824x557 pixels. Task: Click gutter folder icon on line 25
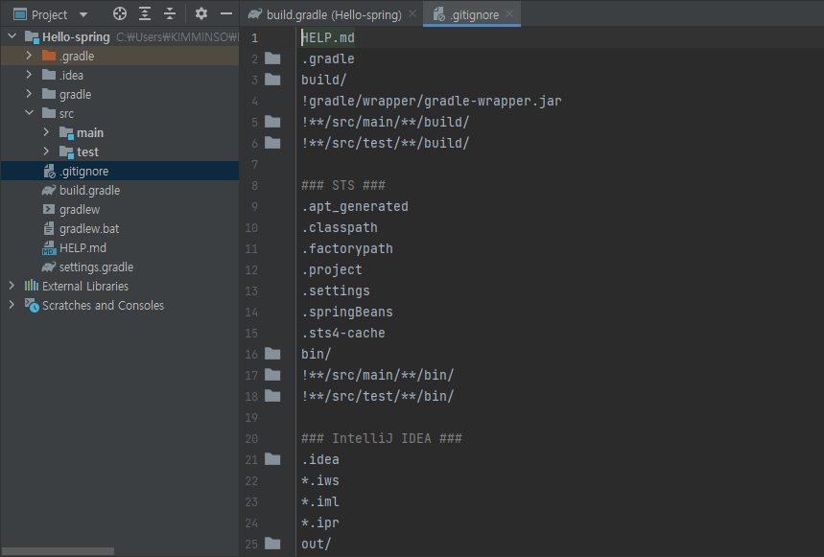point(272,543)
